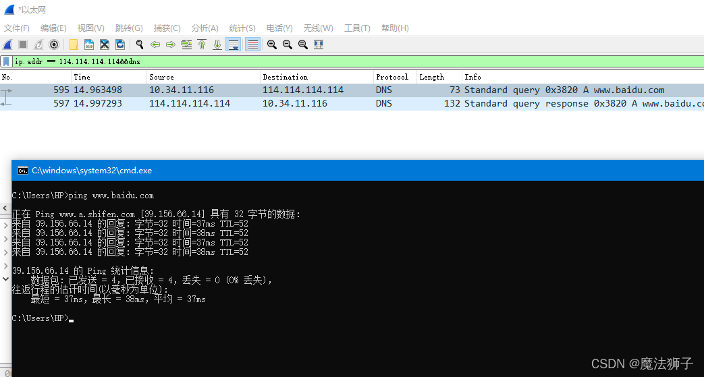The width and height of the screenshot is (704, 377).
Task: Toggle packet list colorization
Action: pos(252,45)
